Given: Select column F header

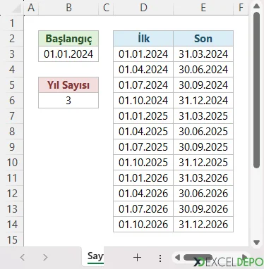Looking at the screenshot, I should tap(241, 8).
